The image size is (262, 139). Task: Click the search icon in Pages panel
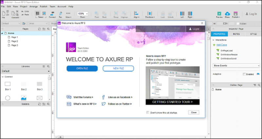(x=48, y=29)
